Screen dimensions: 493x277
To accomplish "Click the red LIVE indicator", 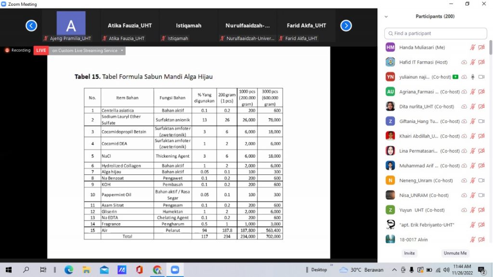I will click(41, 51).
